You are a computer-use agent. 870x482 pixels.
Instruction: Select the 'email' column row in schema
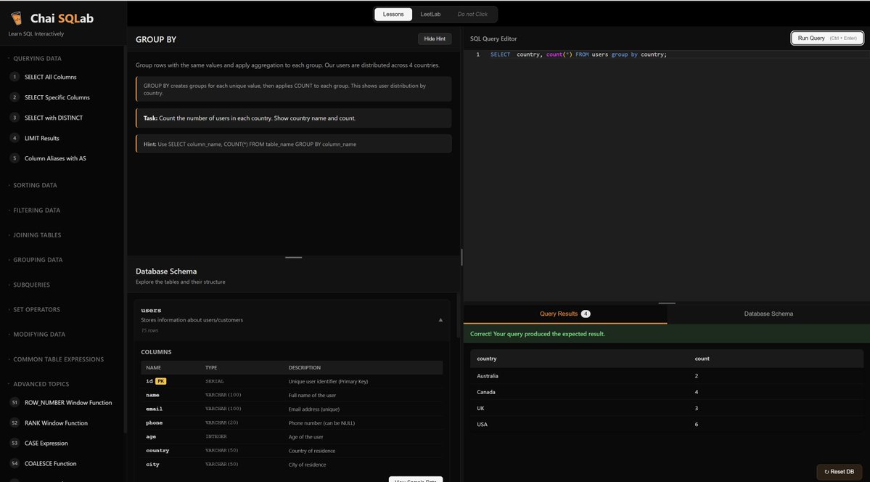(292, 409)
